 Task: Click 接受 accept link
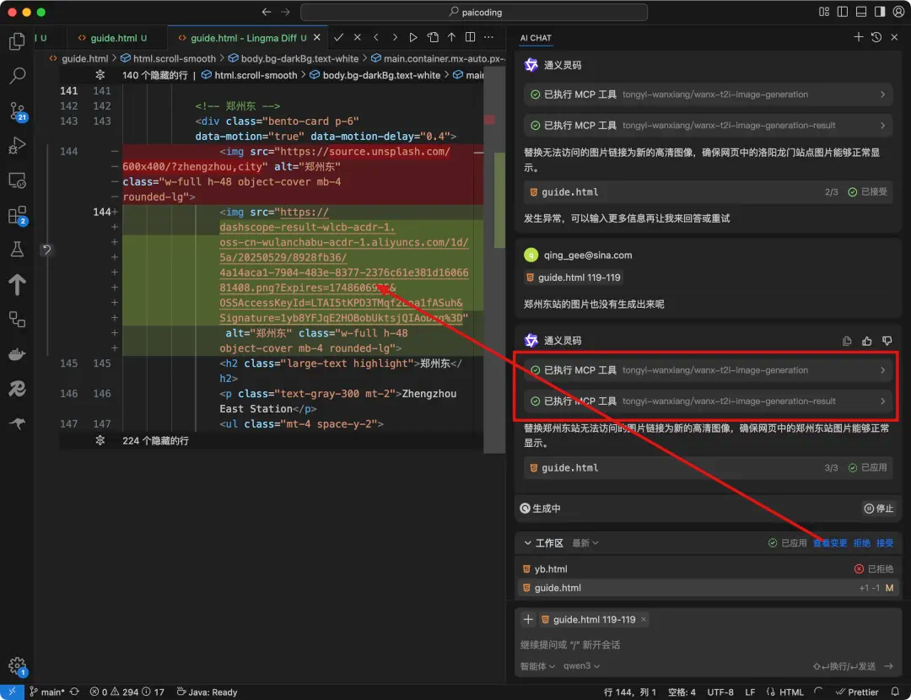885,543
